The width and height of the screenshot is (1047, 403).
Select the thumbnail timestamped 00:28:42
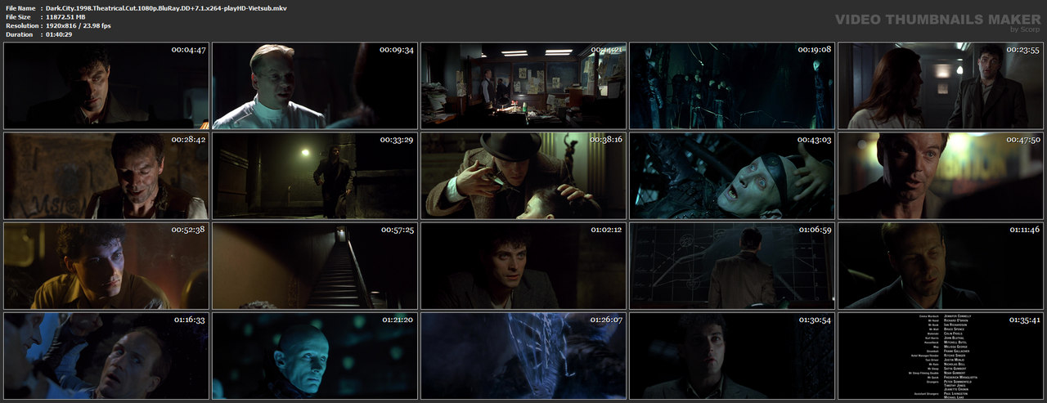pyautogui.click(x=106, y=176)
